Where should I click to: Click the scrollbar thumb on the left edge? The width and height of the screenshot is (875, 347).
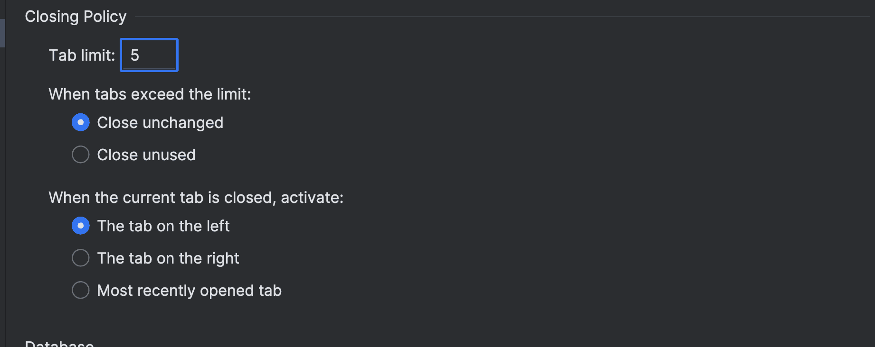(2, 33)
